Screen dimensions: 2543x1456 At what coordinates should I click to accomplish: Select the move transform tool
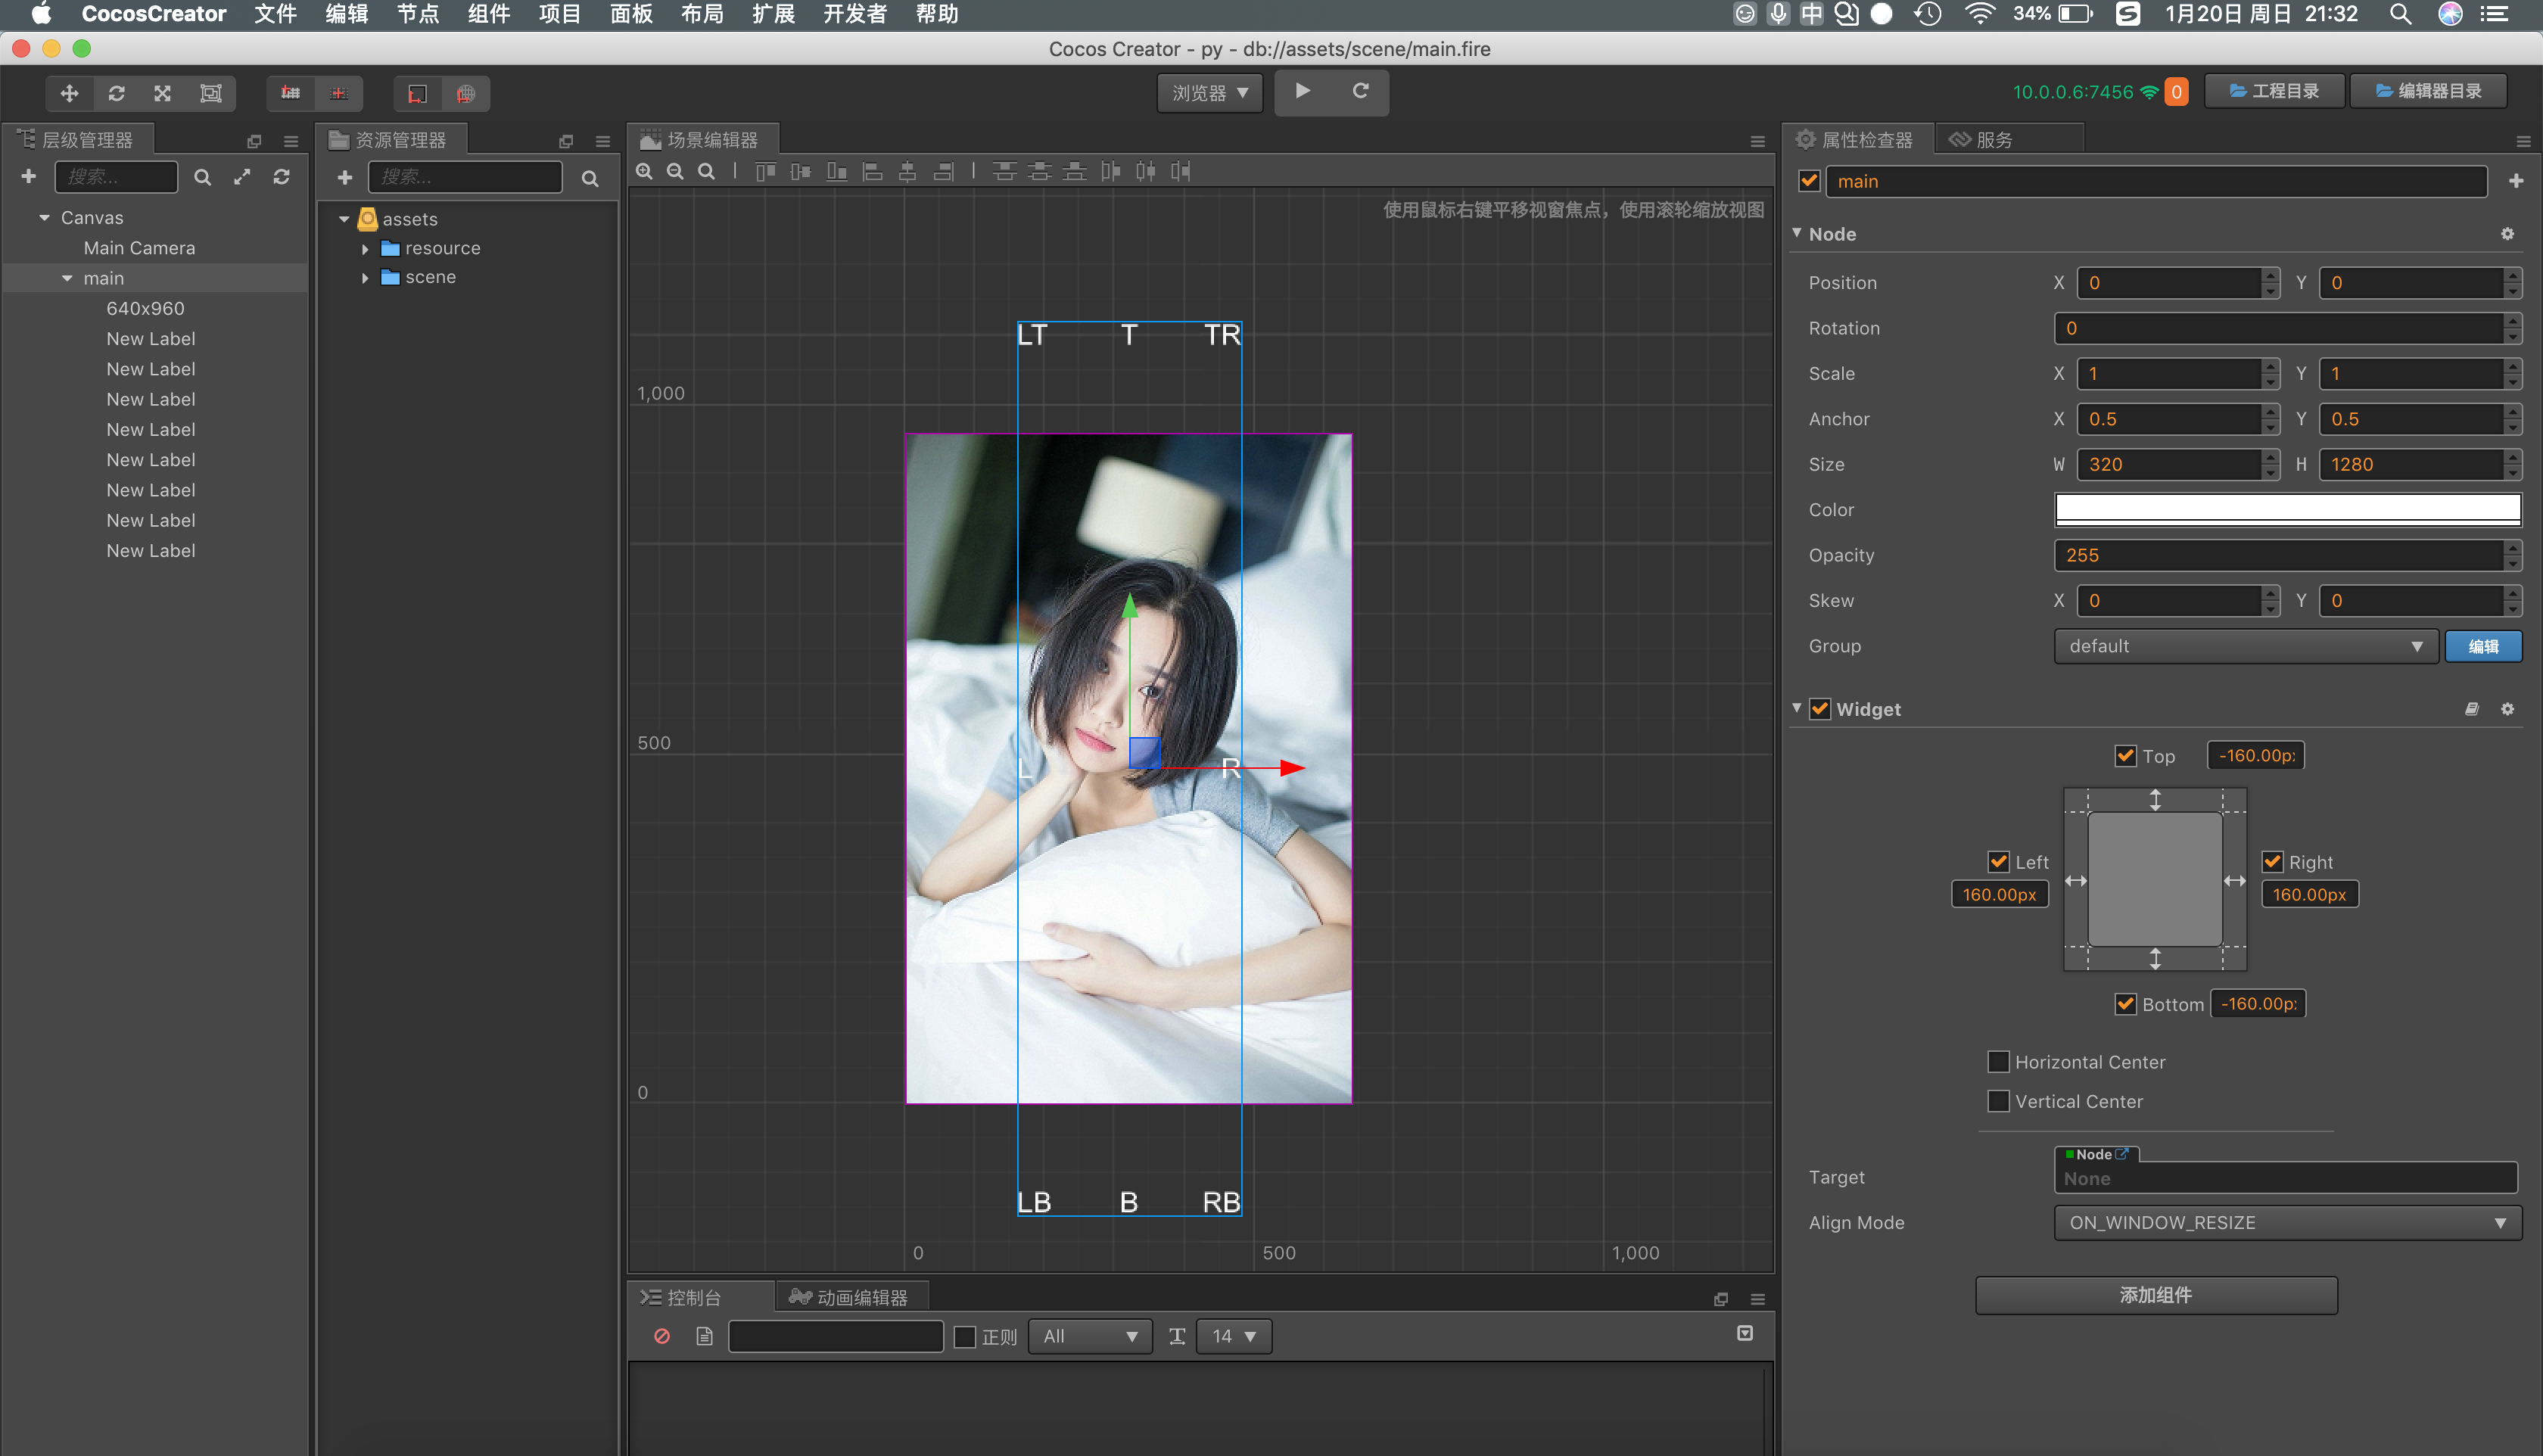(69, 93)
